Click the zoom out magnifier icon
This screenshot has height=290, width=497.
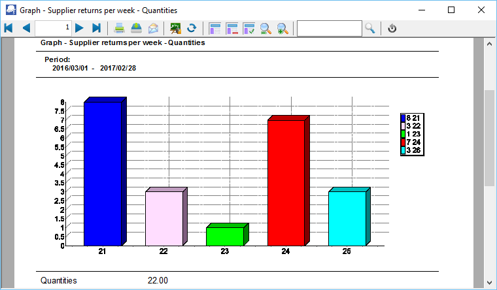pyautogui.click(x=266, y=28)
